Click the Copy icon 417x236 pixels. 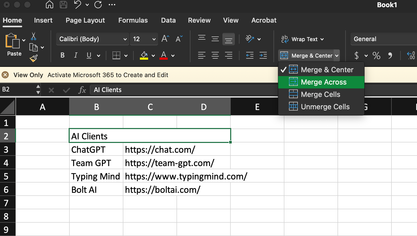(x=34, y=47)
